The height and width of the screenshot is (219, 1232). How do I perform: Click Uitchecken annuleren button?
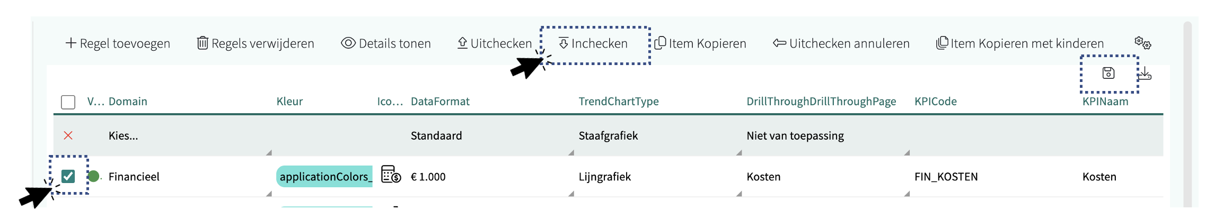click(841, 43)
